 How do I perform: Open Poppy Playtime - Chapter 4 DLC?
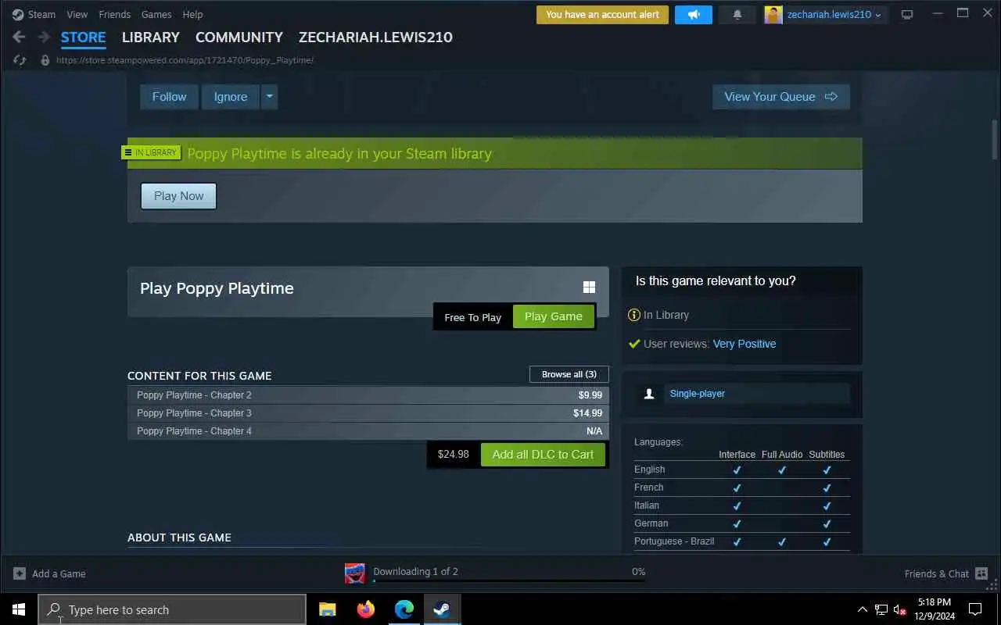point(368,431)
